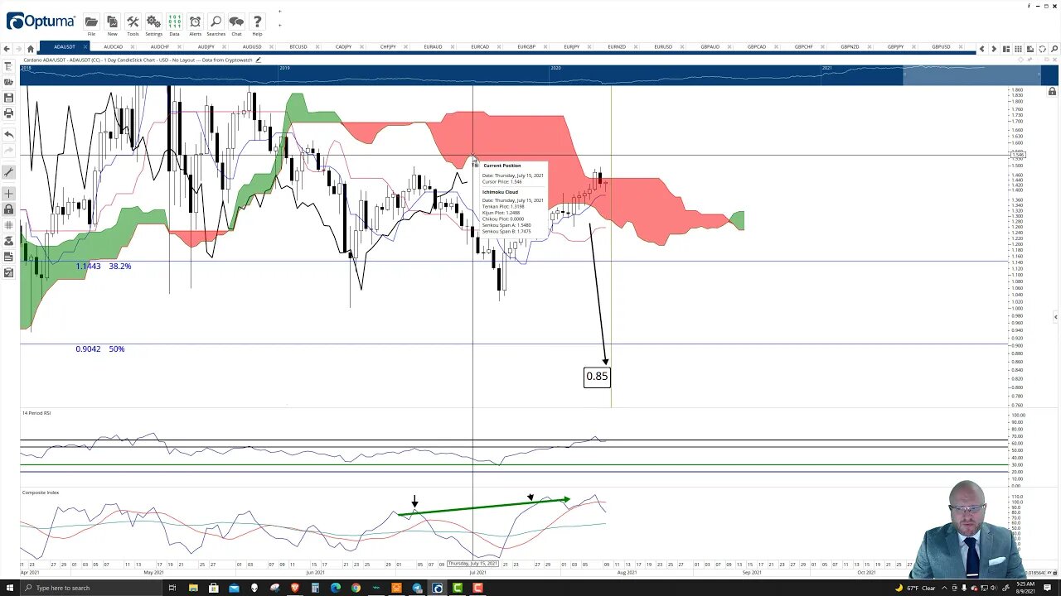Open Settings gears icon
The width and height of the screenshot is (1061, 596).
[153, 22]
